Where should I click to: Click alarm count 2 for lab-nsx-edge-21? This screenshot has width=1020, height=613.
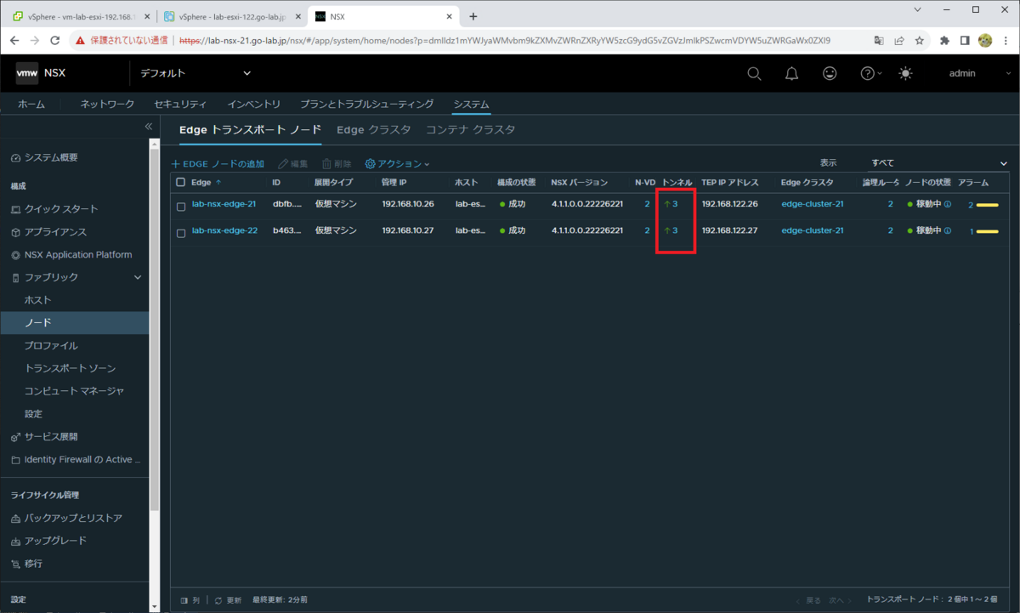(x=971, y=205)
